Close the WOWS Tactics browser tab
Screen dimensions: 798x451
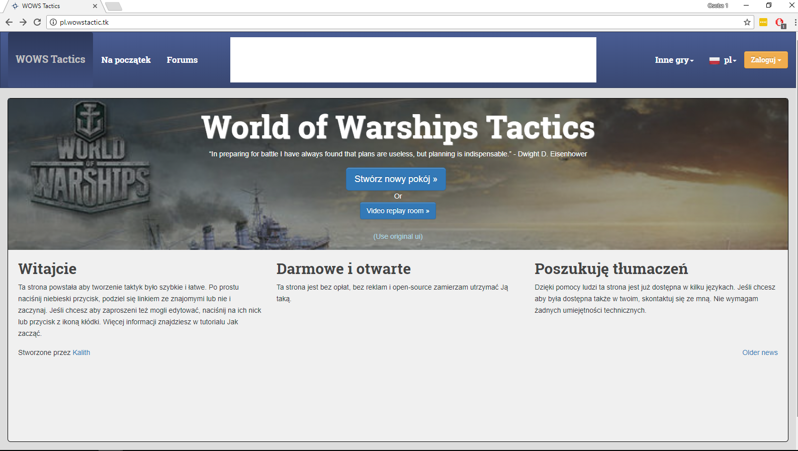pyautogui.click(x=95, y=6)
